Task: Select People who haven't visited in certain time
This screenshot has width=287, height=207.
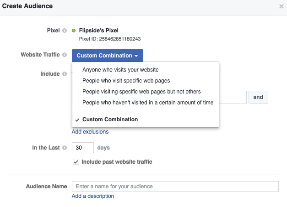Action: tap(148, 103)
